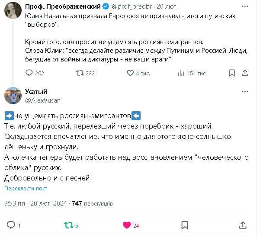Reply to the quoted Преображенский post
263x238 pixels.
(x=29, y=73)
